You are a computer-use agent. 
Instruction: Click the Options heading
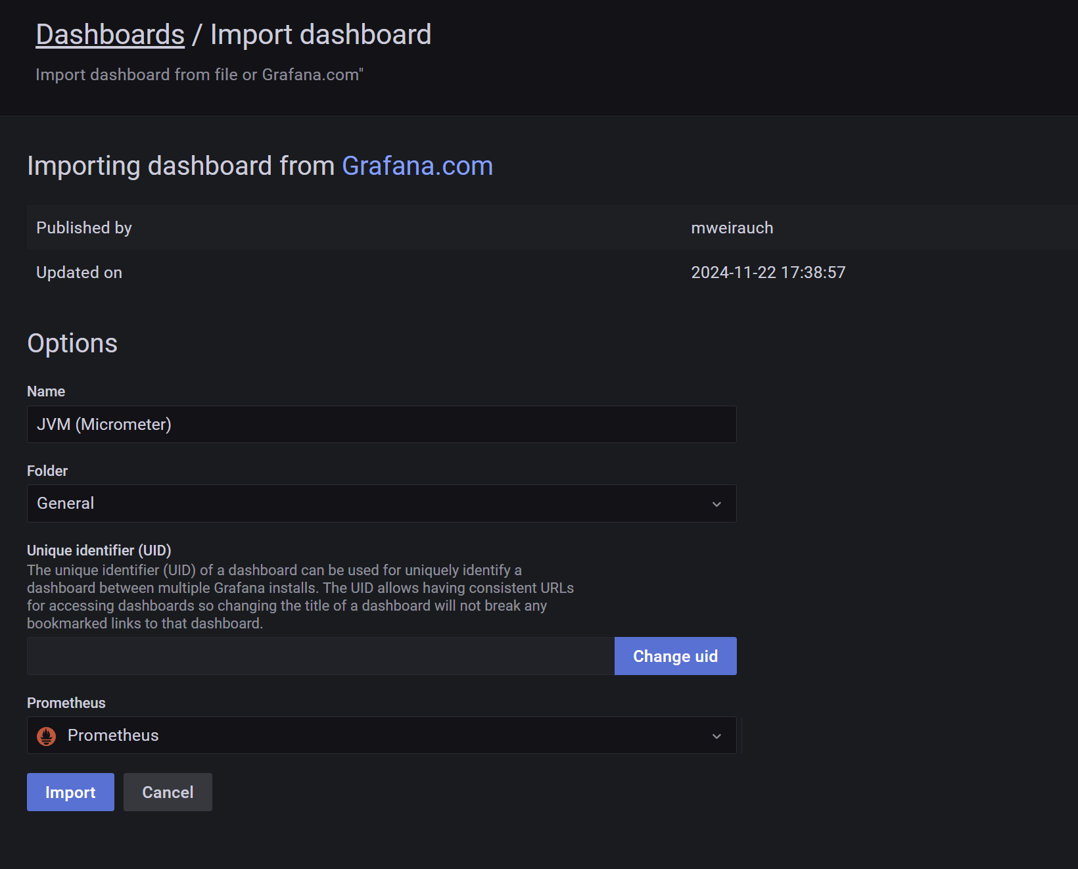click(72, 343)
